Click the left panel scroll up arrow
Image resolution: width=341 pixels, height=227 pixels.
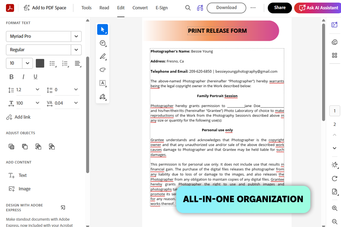[x=88, y=20]
